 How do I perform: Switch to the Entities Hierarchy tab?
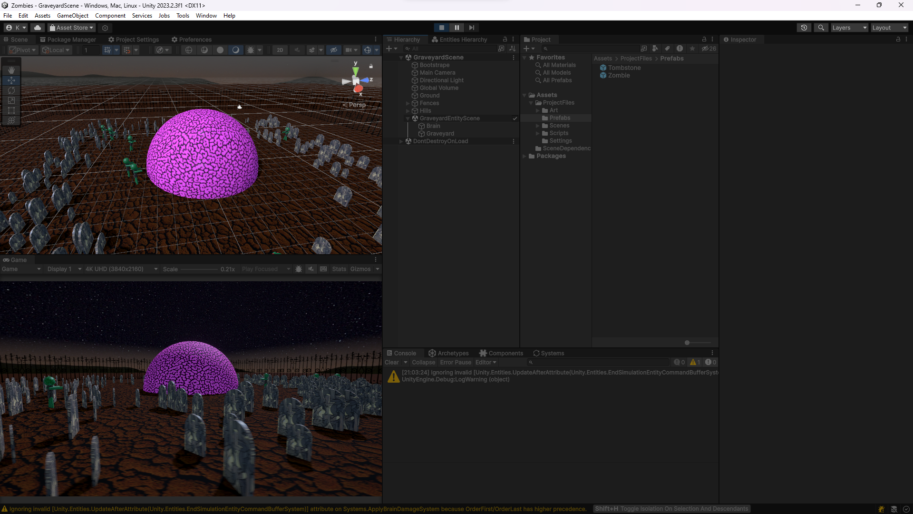[x=459, y=40]
